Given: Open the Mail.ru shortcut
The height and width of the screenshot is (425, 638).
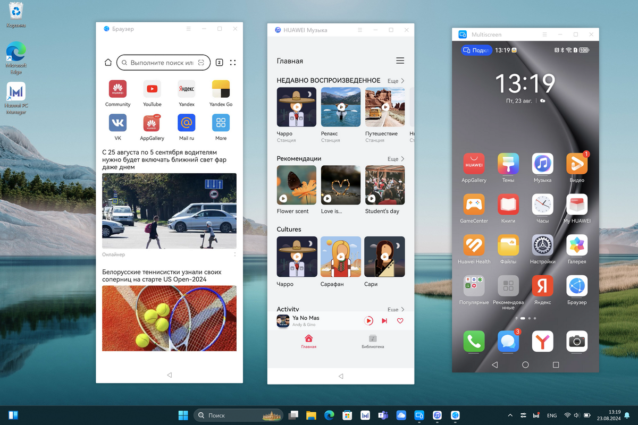Looking at the screenshot, I should pos(187,123).
